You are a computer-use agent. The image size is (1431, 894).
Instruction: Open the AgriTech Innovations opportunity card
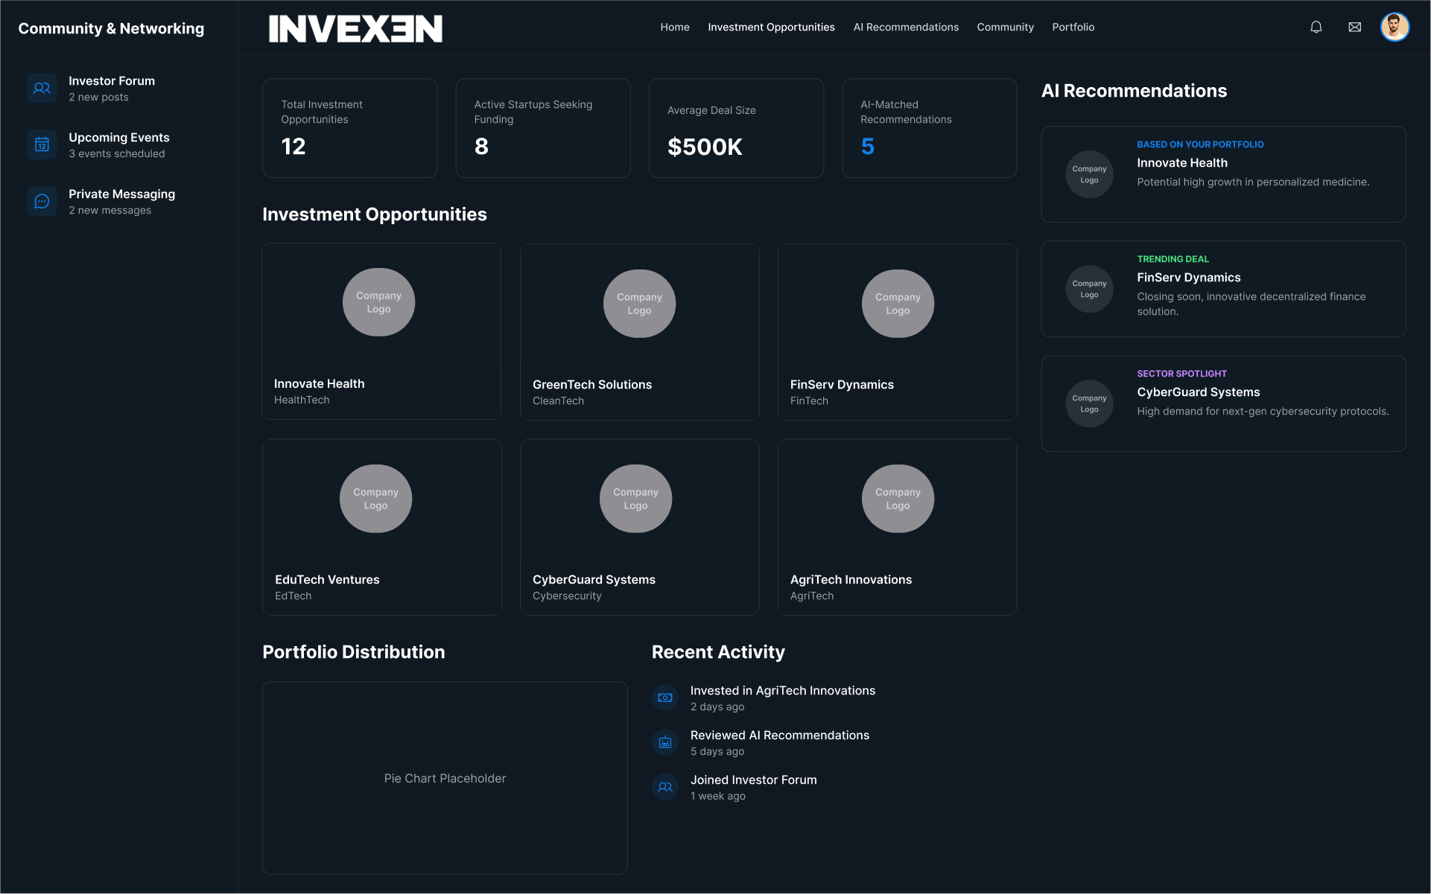[x=897, y=527]
